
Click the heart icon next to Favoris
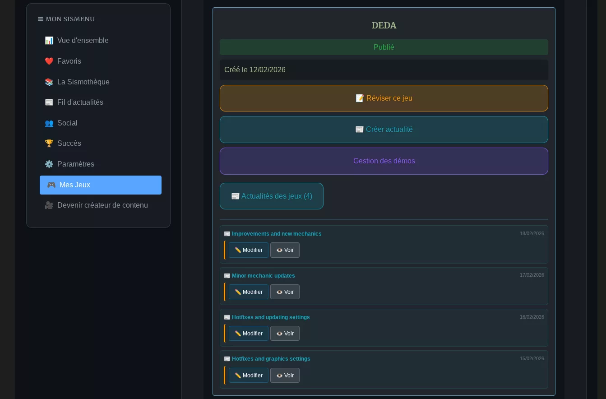pyautogui.click(x=49, y=61)
